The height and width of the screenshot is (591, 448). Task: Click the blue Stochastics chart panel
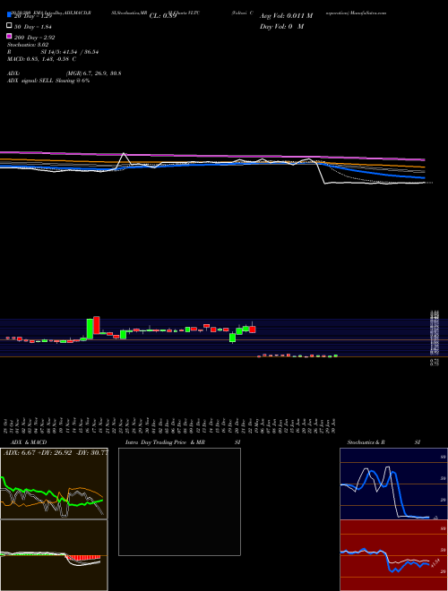click(x=393, y=484)
